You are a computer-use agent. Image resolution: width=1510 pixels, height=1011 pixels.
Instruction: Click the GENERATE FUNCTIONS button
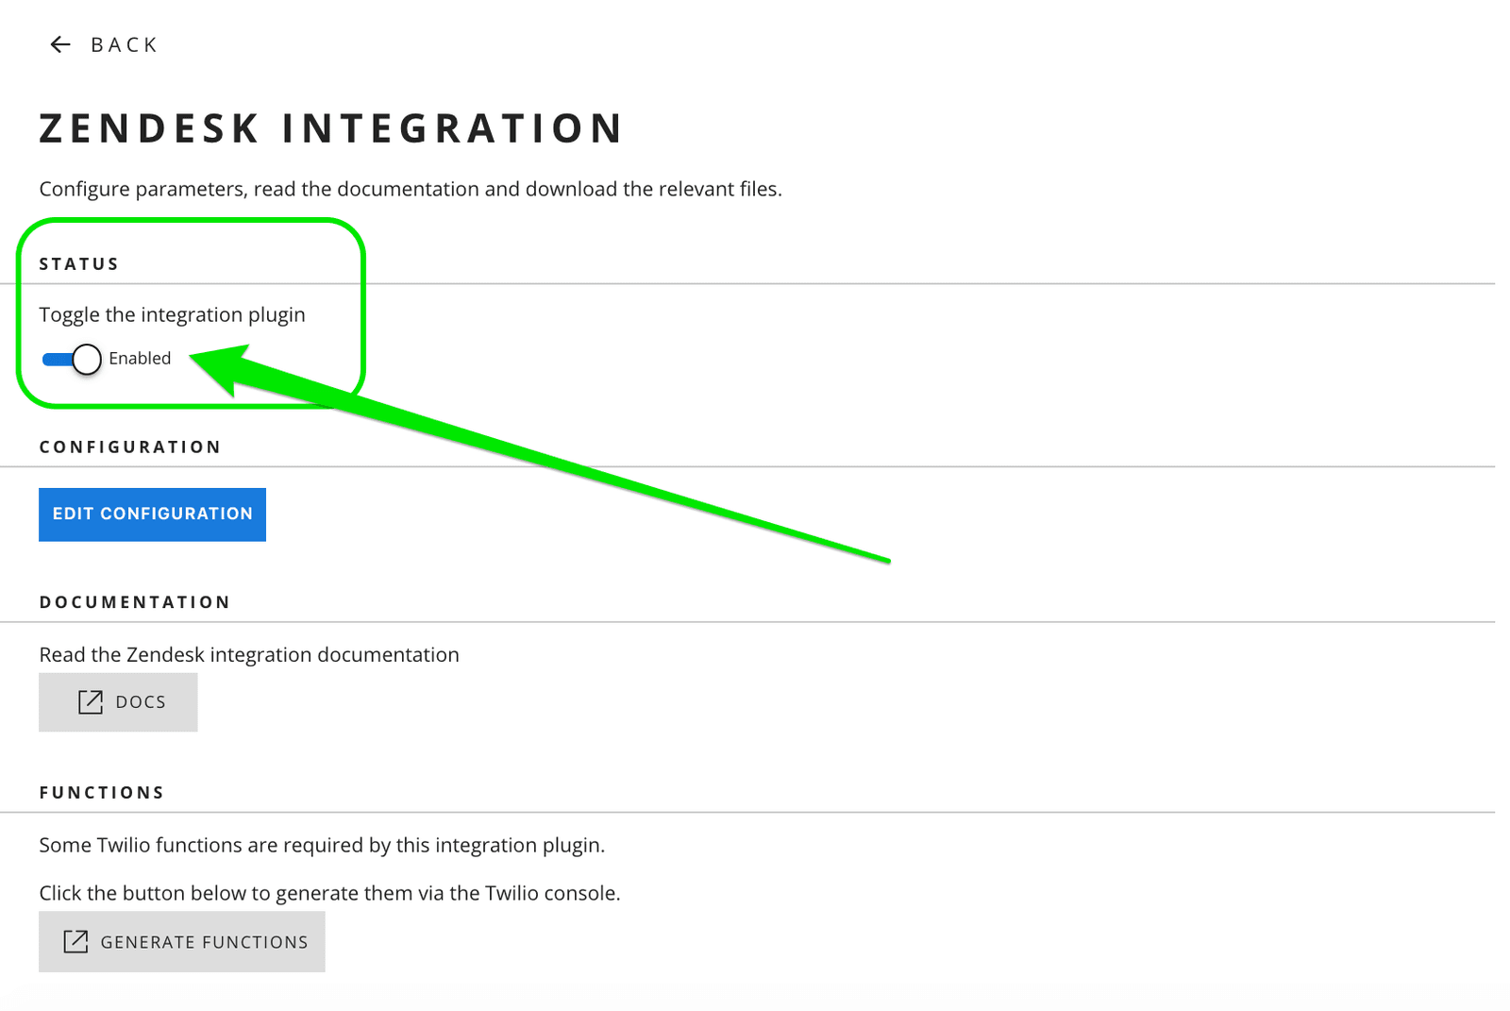pos(181,941)
